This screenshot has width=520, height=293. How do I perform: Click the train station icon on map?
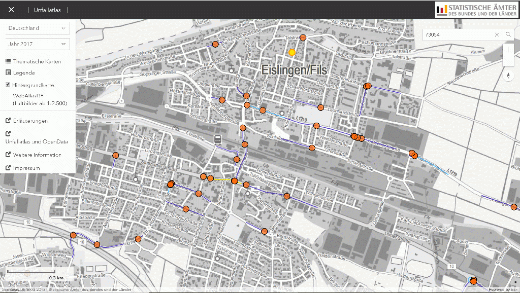pyautogui.click(x=218, y=140)
